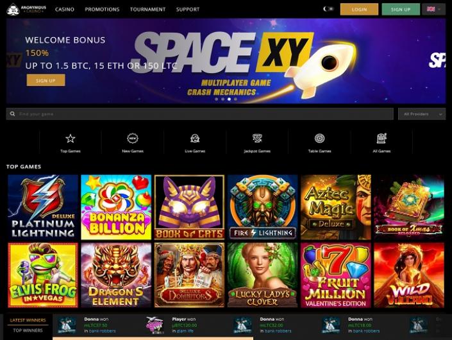This screenshot has height=340, width=452.
Task: Open the New Games badge category
Action: (133, 139)
